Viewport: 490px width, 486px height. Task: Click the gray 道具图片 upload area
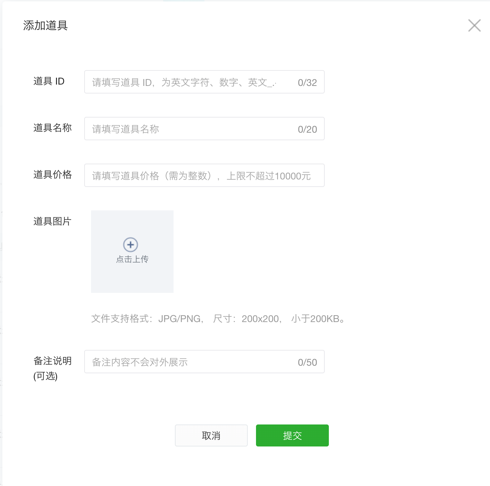point(132,275)
